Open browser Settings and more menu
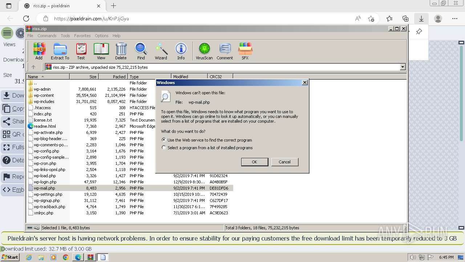Viewport: 465px width, 262px height. 455,19
